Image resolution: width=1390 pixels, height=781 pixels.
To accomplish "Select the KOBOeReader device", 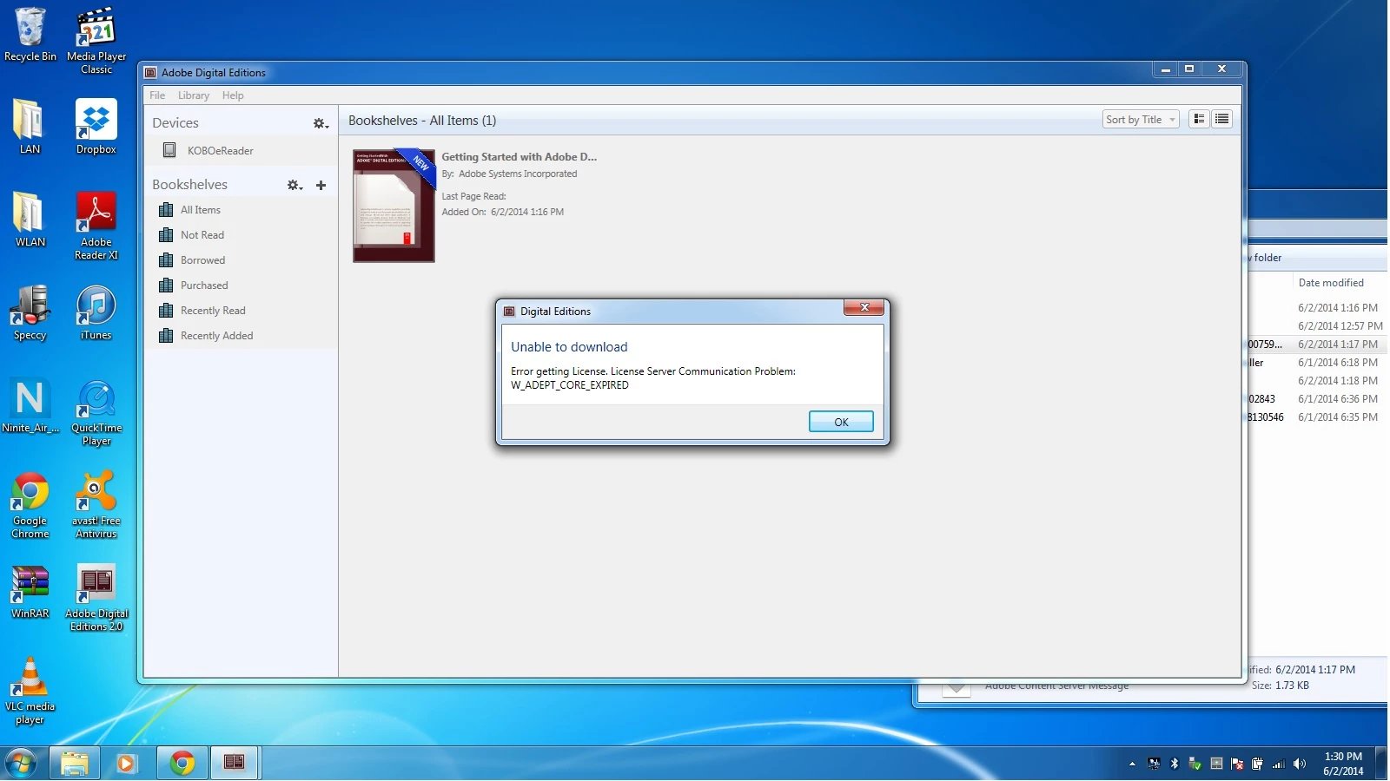I will 241,150.
